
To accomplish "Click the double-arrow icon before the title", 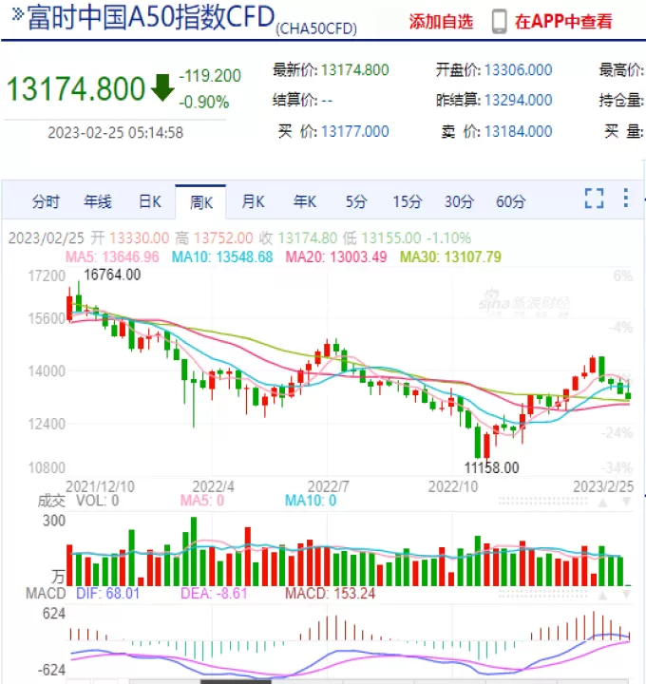I will pyautogui.click(x=17, y=14).
